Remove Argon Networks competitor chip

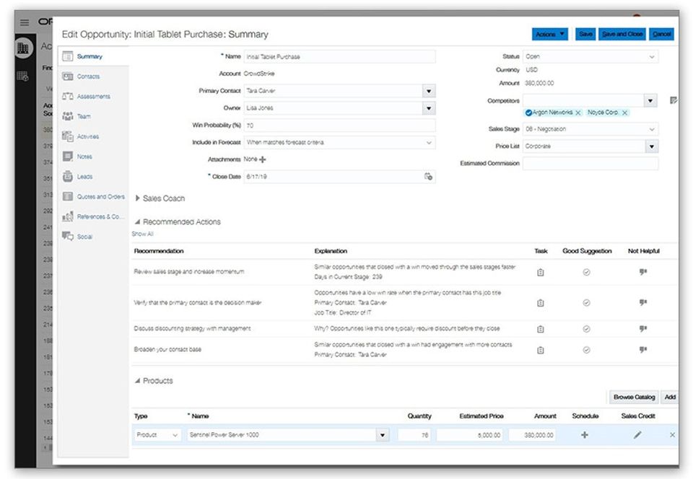tap(577, 113)
